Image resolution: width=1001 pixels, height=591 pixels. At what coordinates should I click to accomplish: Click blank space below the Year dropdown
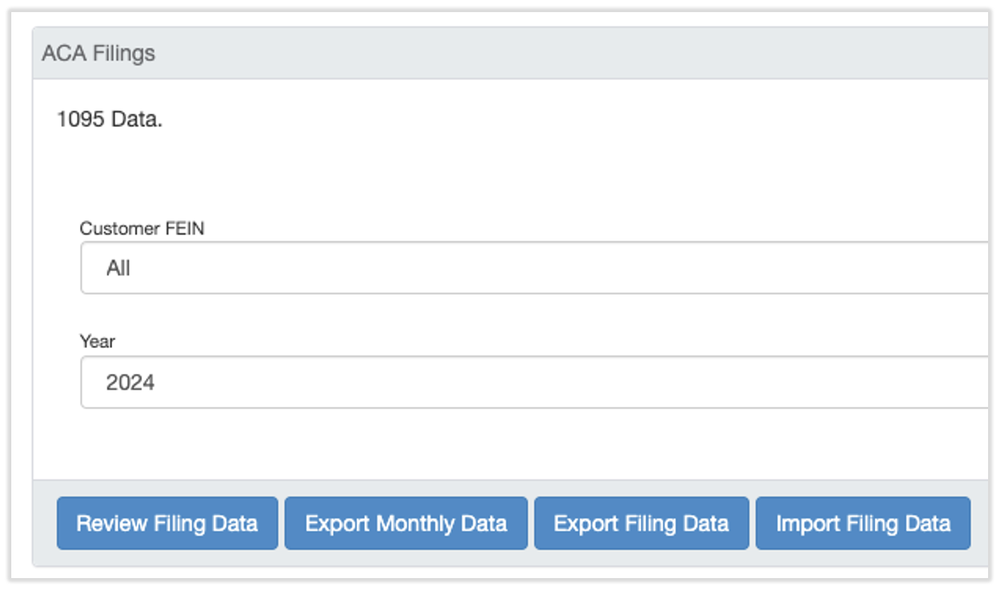pyautogui.click(x=484, y=444)
